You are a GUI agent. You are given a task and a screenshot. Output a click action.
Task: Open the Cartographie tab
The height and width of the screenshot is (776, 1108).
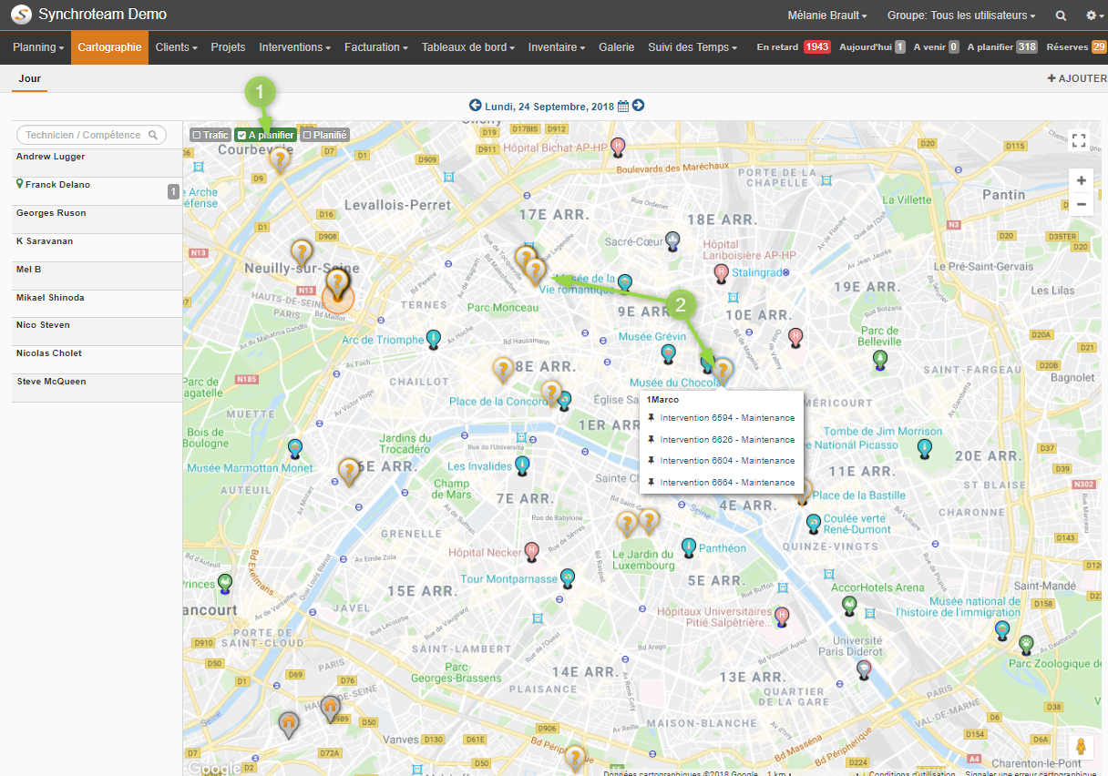(109, 47)
